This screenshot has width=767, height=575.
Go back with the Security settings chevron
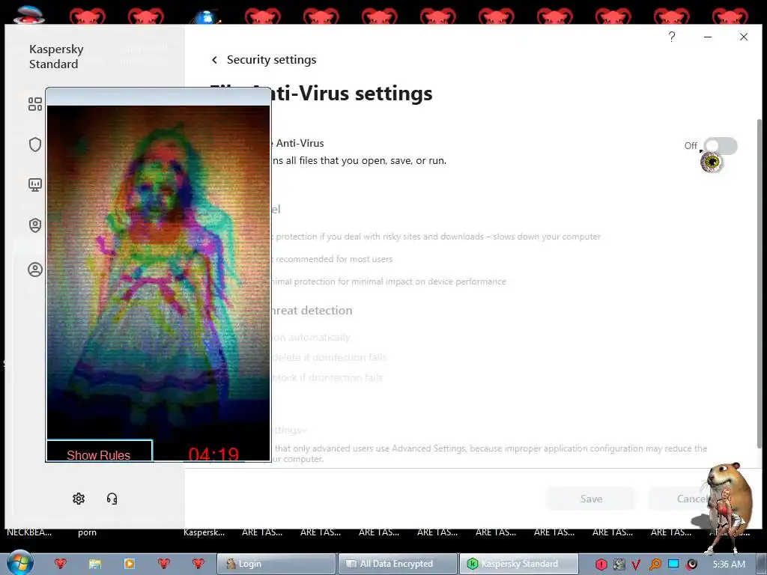(214, 60)
